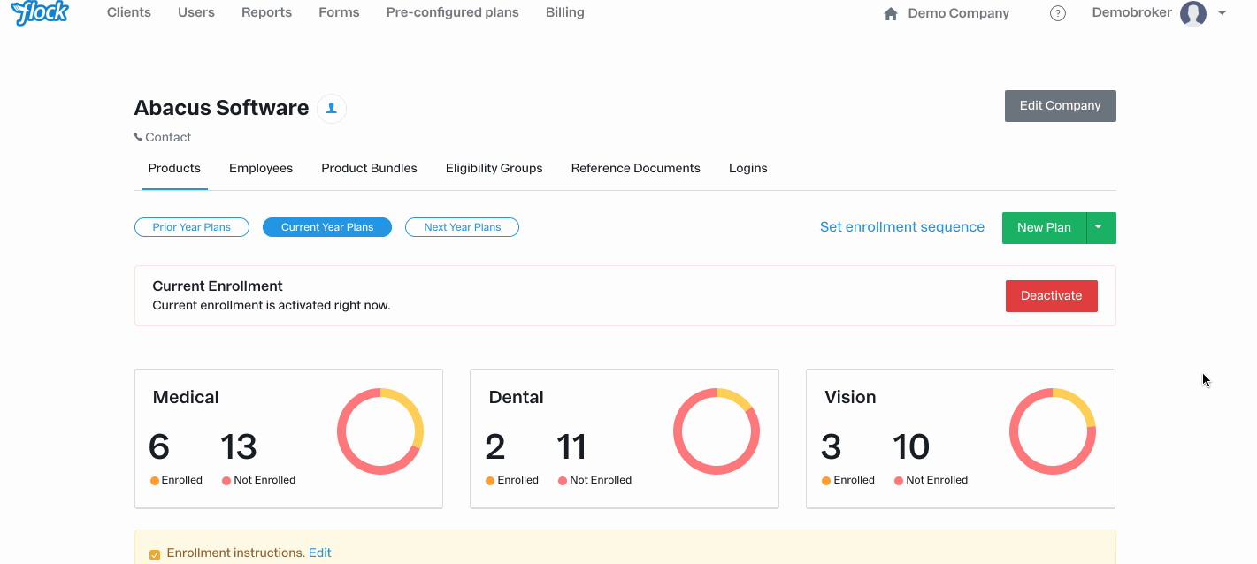Image resolution: width=1257 pixels, height=564 pixels.
Task: Click the Current Enrollment heading
Action: 218,286
